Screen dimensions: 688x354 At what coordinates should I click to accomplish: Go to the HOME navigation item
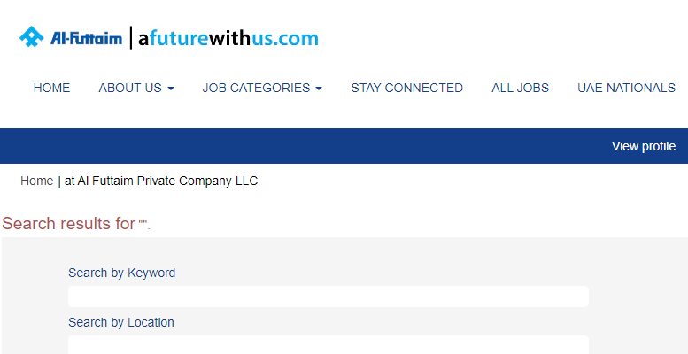point(51,88)
